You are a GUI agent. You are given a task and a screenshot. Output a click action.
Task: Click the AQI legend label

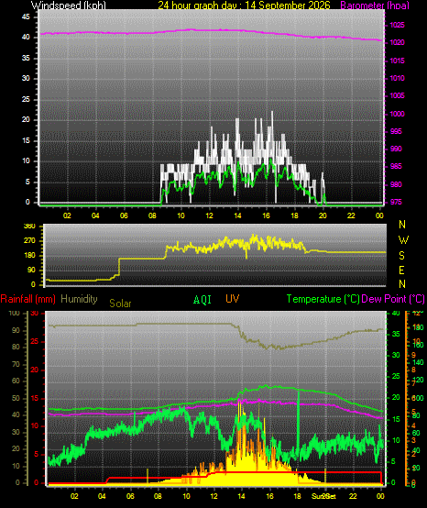[x=203, y=299]
